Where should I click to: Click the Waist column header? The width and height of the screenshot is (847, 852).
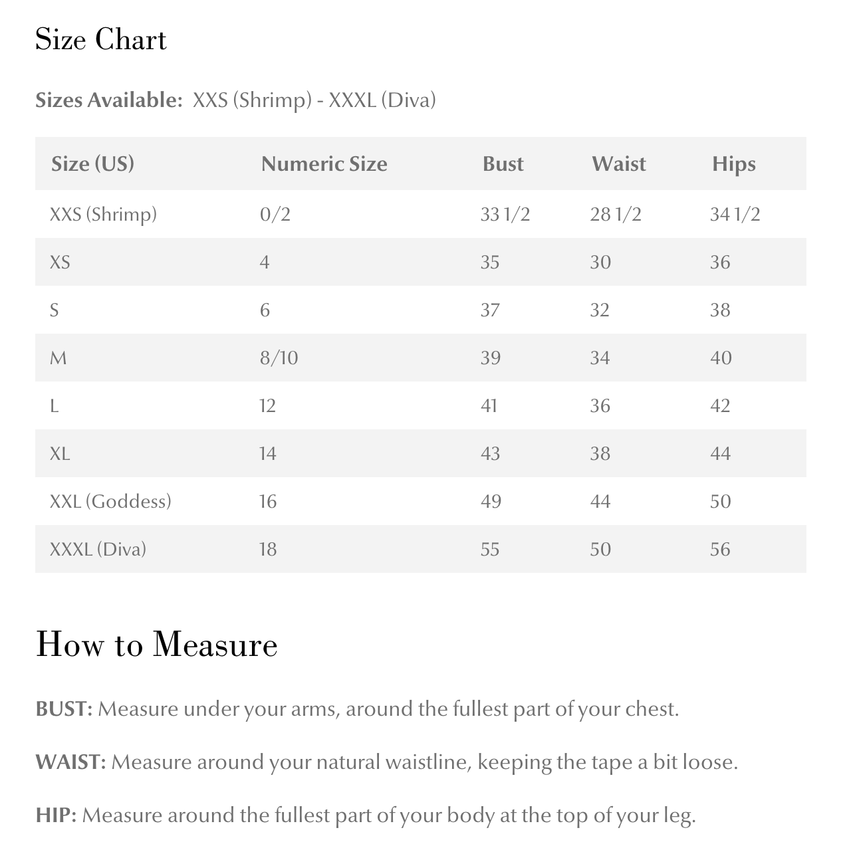point(618,163)
